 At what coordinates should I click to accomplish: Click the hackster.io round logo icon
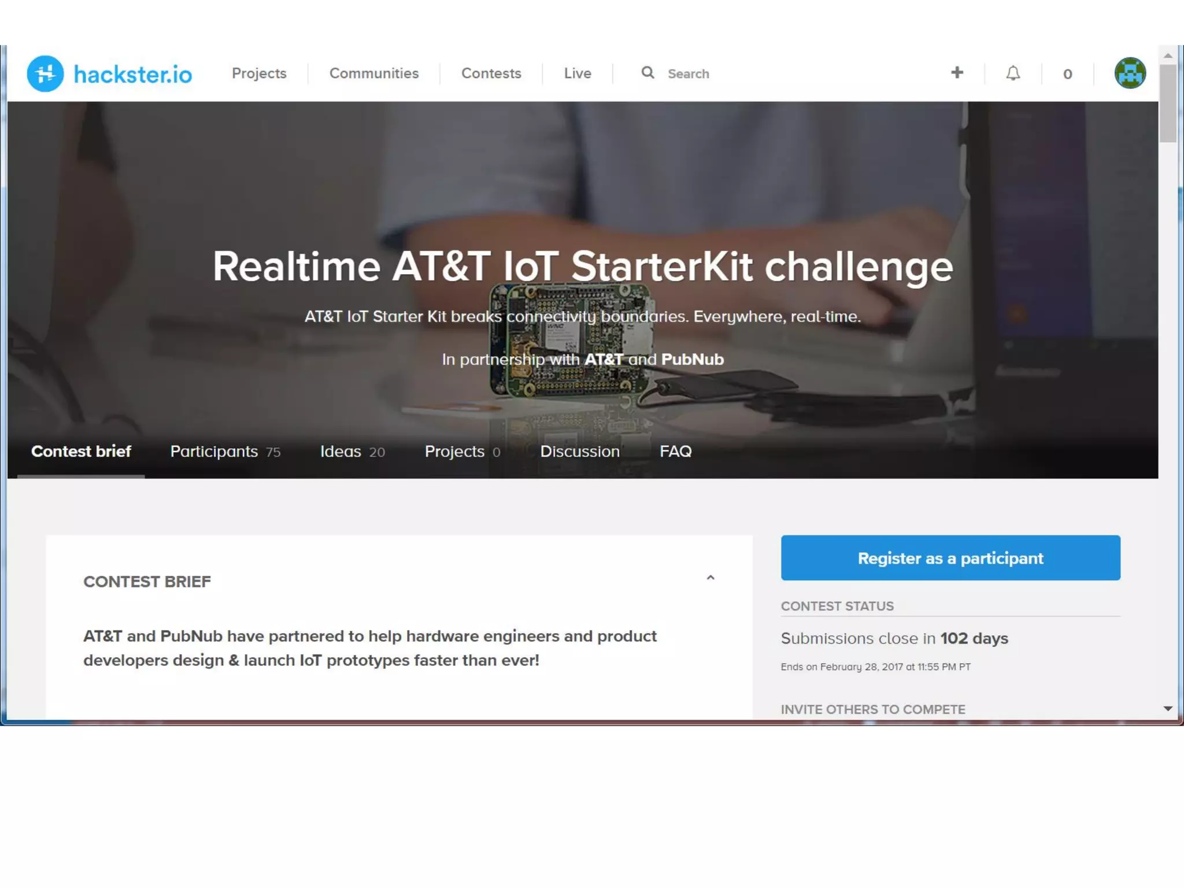click(x=45, y=73)
